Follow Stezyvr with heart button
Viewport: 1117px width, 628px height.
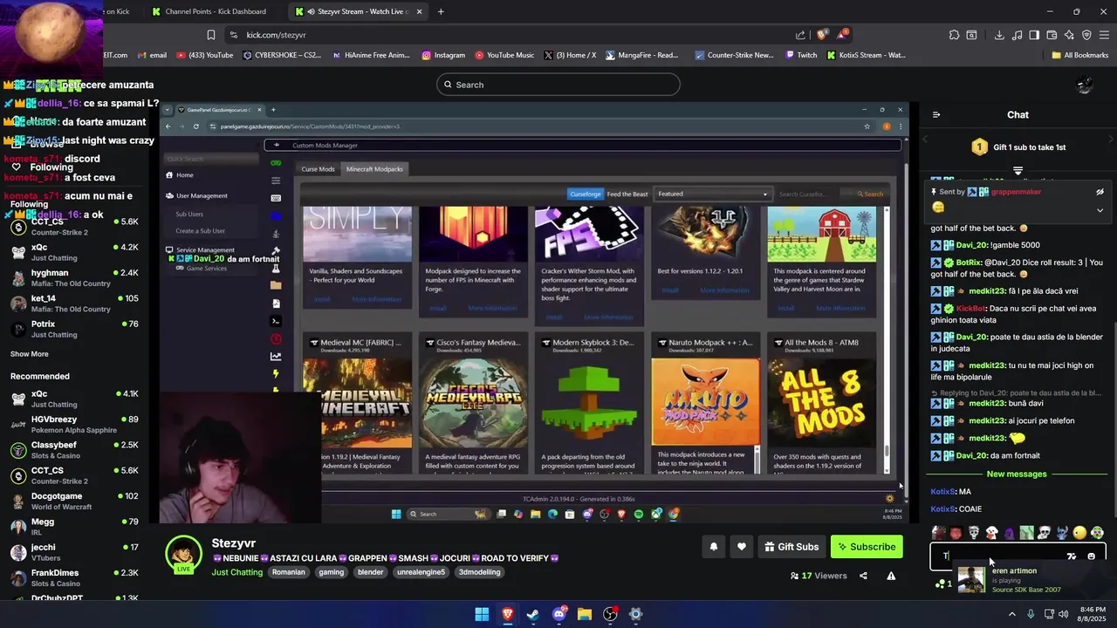742,547
